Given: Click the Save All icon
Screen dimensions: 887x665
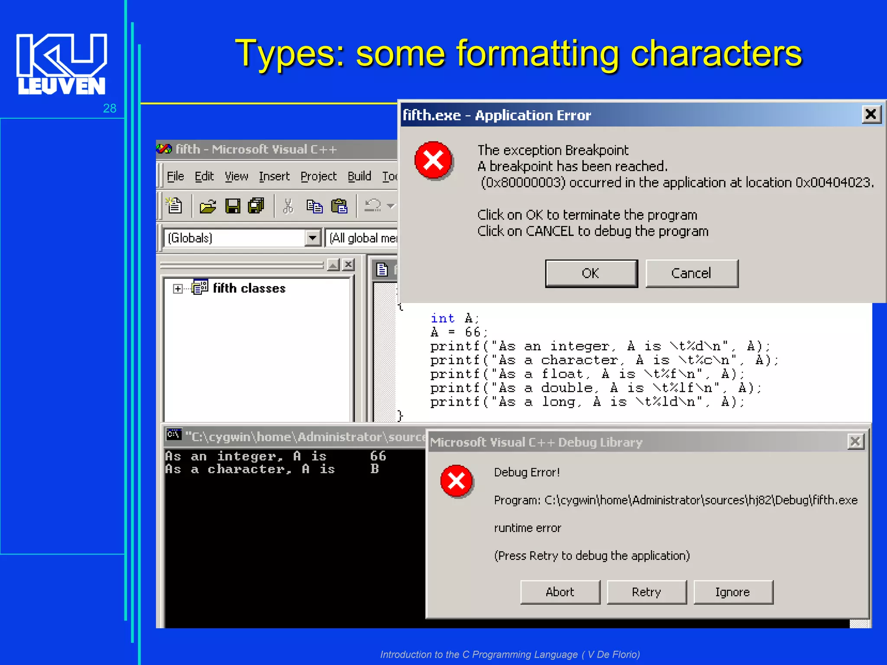Looking at the screenshot, I should pyautogui.click(x=256, y=206).
